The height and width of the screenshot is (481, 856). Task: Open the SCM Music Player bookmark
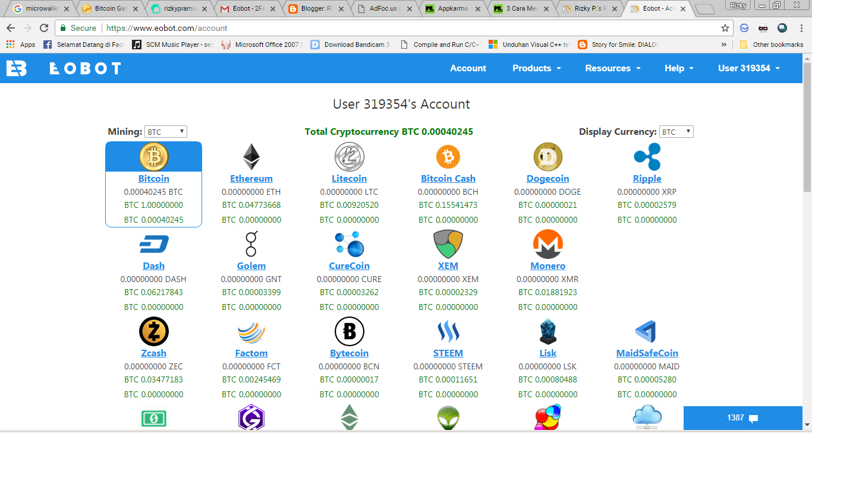[x=173, y=45]
